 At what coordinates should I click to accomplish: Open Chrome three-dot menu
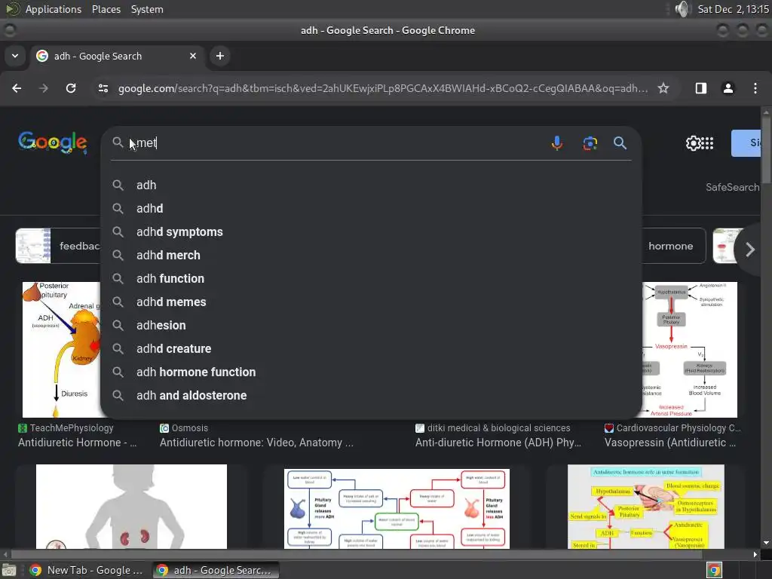[755, 88]
